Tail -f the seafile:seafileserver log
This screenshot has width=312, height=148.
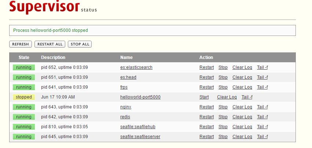pos(262,137)
